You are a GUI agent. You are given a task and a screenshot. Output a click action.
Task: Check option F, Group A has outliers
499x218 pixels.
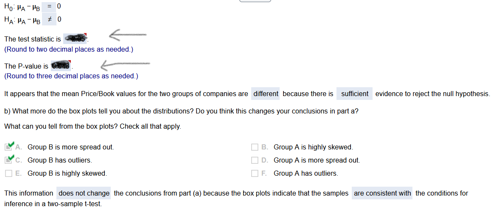[x=255, y=174]
